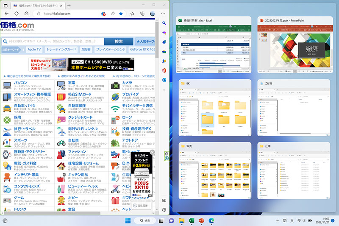Open the Edge sidebar Office icon

point(164,70)
